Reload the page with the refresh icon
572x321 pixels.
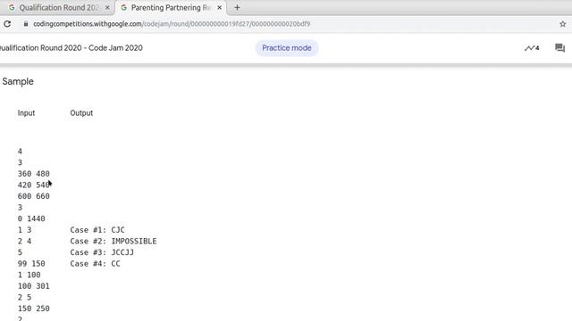[7, 24]
